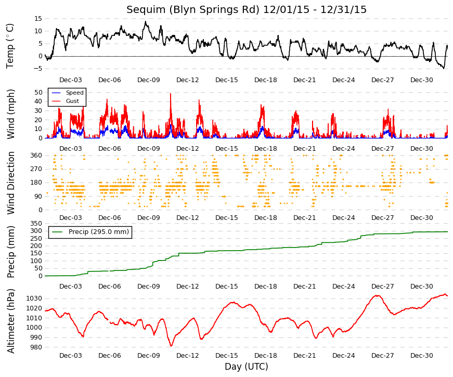Click the green Precip legend line
The height and width of the screenshot is (377, 453).
coord(57,232)
